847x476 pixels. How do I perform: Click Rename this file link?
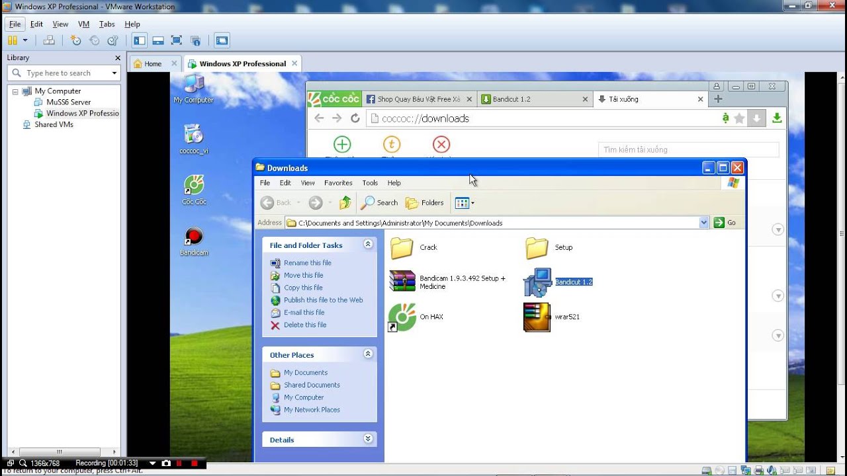click(307, 263)
